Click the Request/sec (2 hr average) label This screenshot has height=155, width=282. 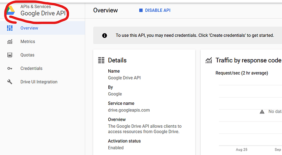242,73
